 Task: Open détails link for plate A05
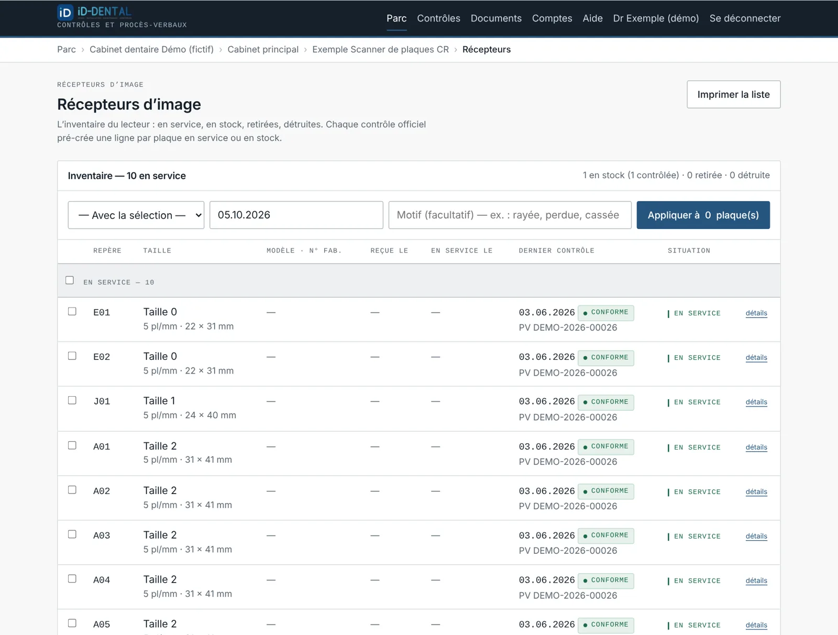(x=756, y=626)
